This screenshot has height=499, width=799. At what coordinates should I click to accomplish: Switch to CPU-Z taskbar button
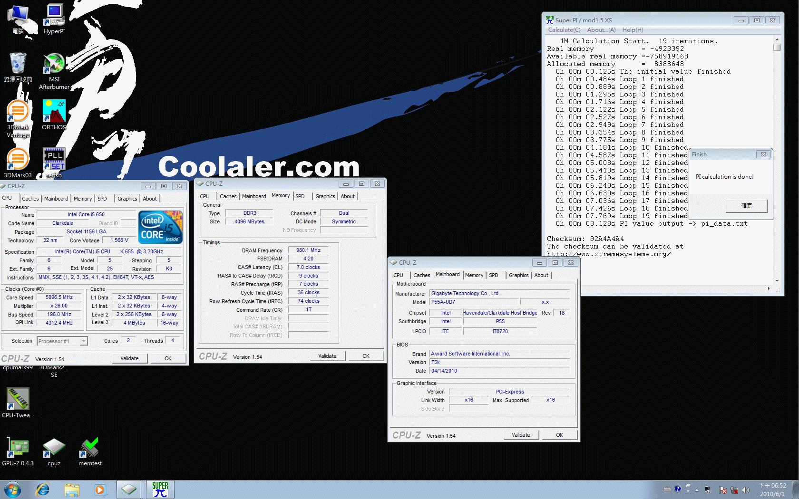pos(129,489)
